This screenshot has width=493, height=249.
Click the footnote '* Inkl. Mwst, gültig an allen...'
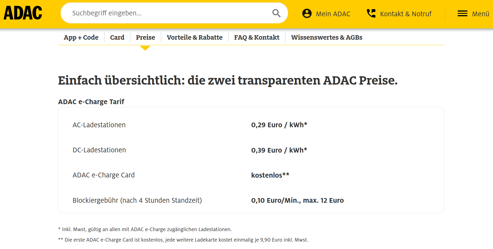(x=145, y=229)
